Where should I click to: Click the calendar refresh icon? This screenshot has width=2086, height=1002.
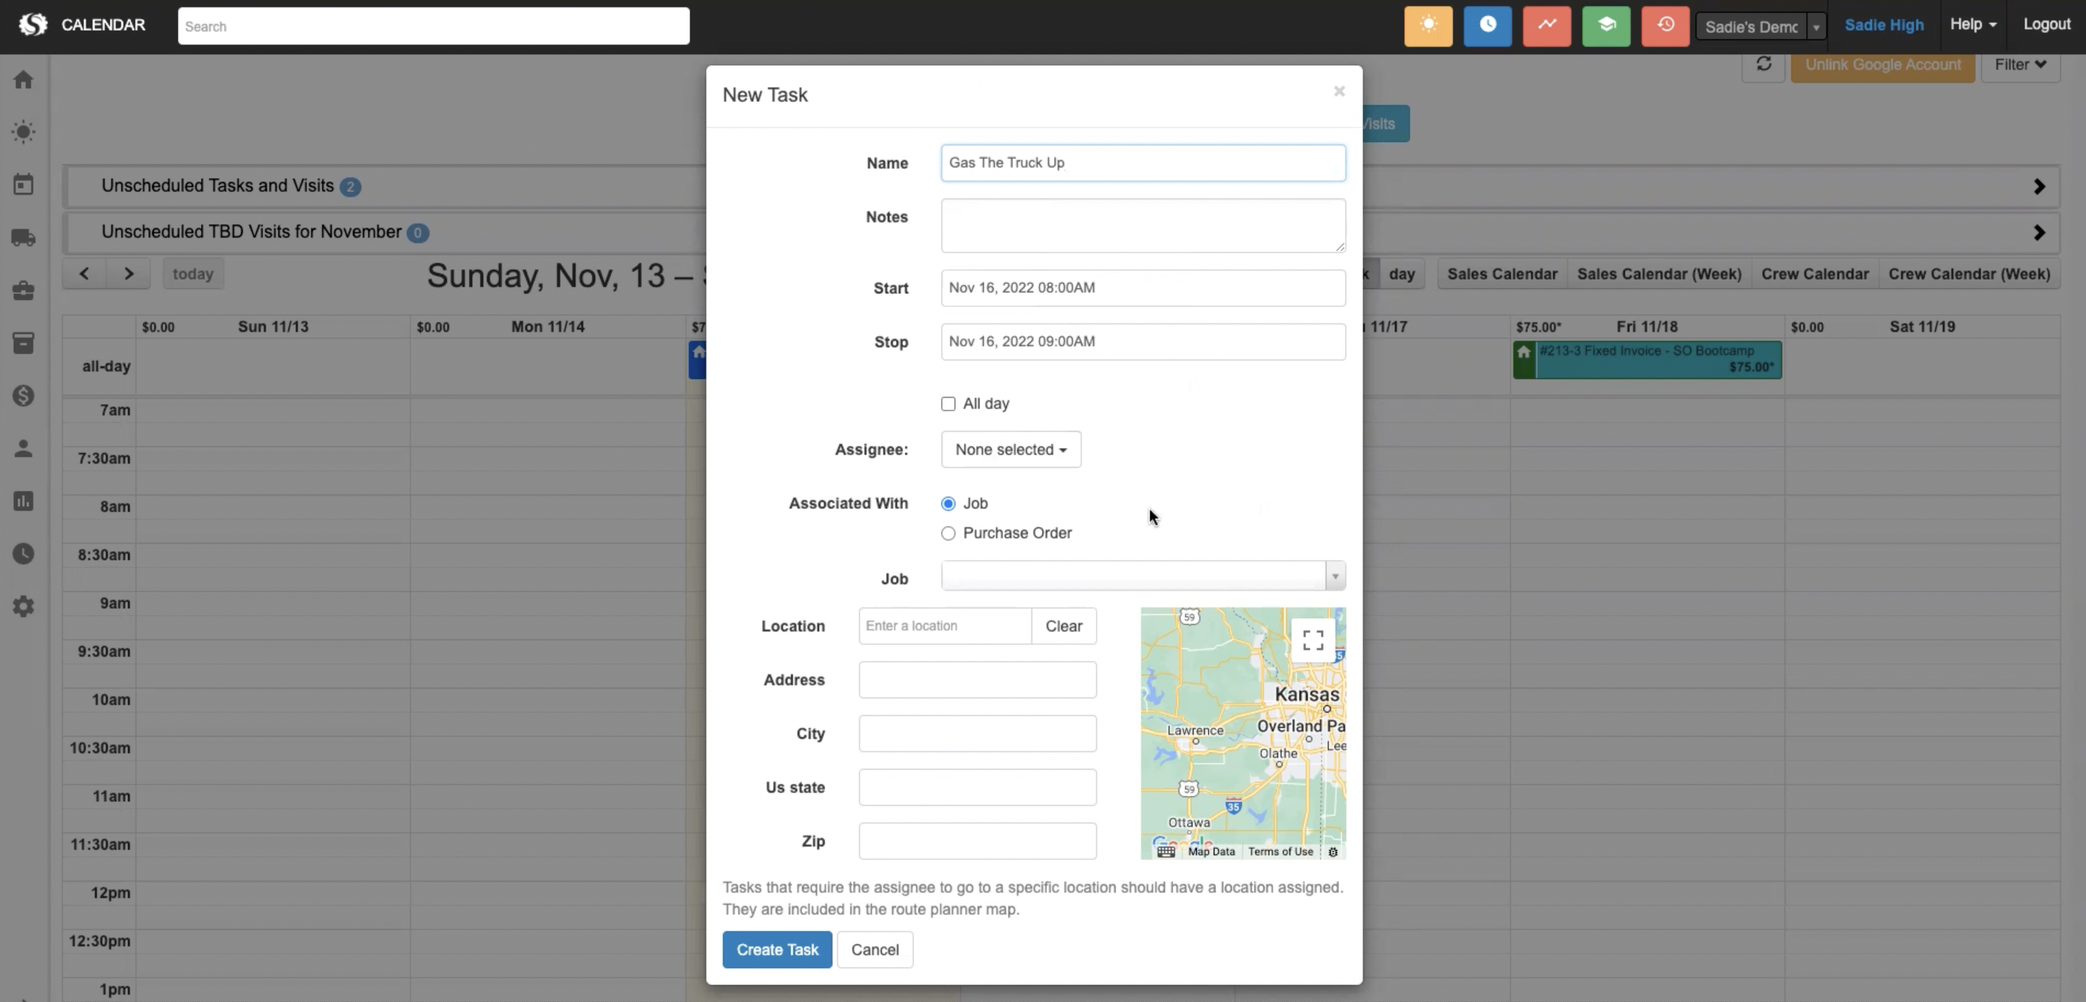(1763, 64)
